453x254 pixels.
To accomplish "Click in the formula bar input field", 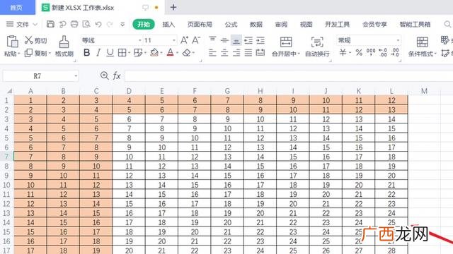I will click(289, 76).
